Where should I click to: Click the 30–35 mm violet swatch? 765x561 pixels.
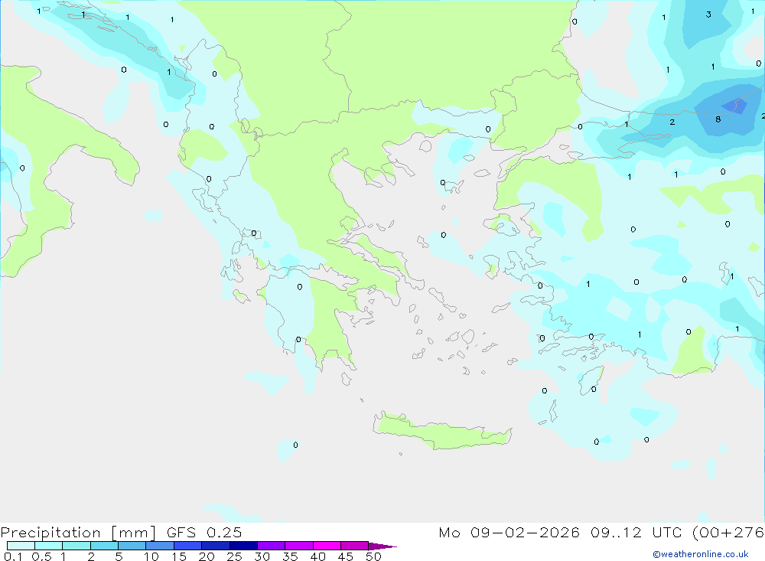(x=271, y=546)
